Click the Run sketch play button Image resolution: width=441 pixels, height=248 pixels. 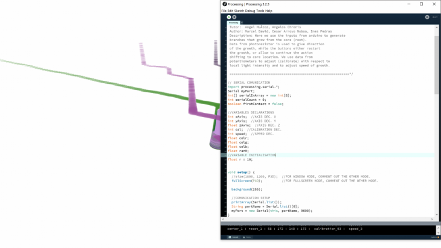(x=228, y=17)
